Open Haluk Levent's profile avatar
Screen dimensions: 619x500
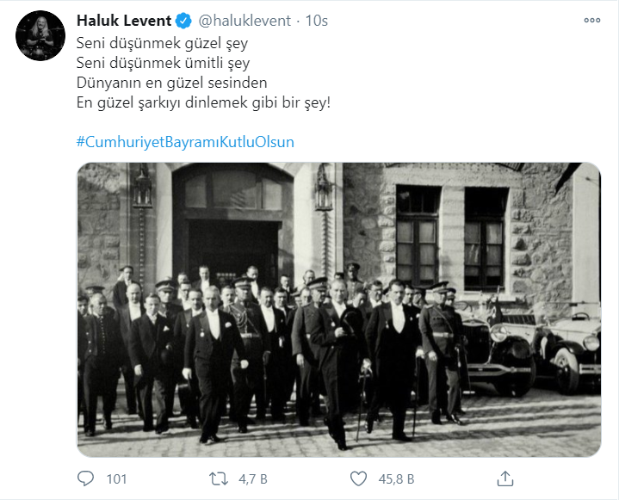coord(40,35)
